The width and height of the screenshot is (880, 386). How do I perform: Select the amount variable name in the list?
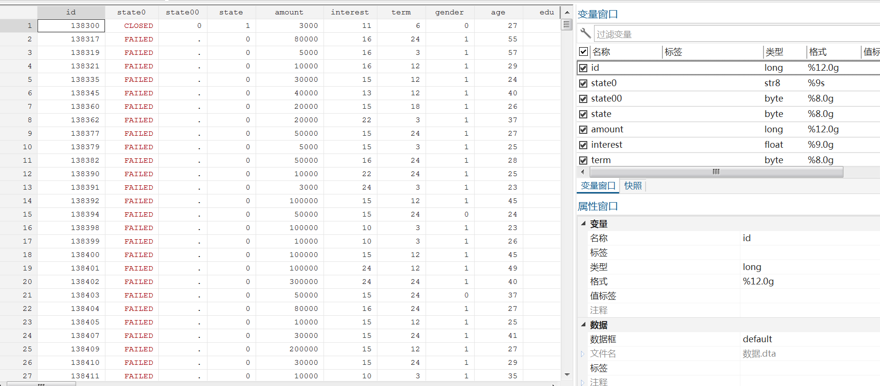[607, 129]
